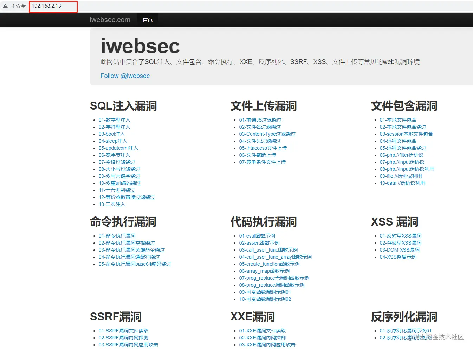Image resolution: width=473 pixels, height=350 pixels.
Task: Open 04-命令执行漏洞通配符绕过 link
Action: (x=129, y=257)
